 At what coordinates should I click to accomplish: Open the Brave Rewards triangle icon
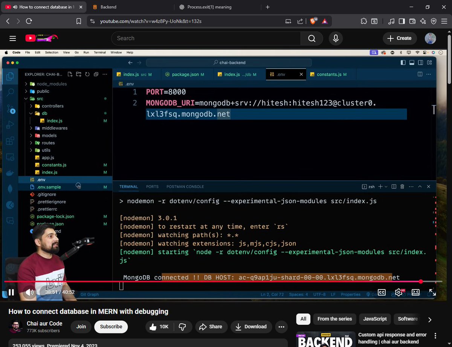point(325,21)
